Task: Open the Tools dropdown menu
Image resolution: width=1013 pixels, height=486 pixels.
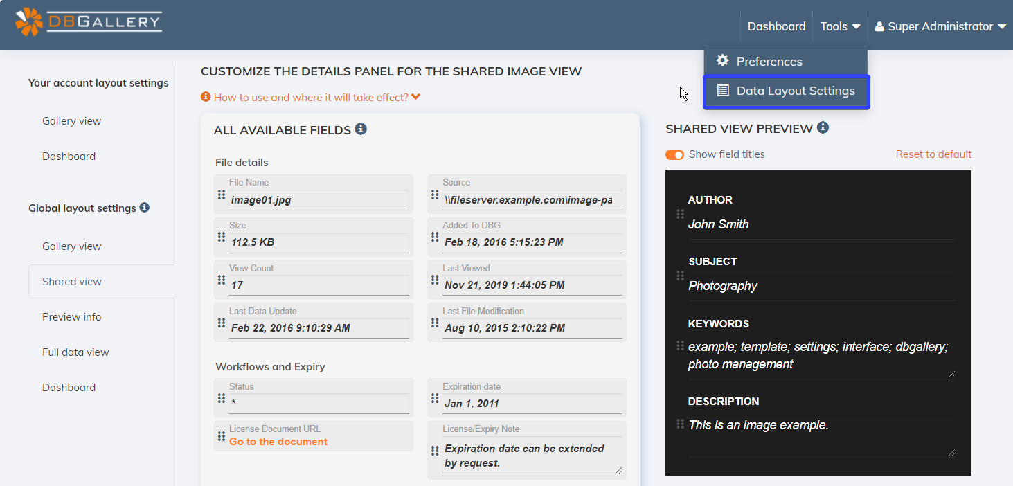Action: [x=840, y=26]
